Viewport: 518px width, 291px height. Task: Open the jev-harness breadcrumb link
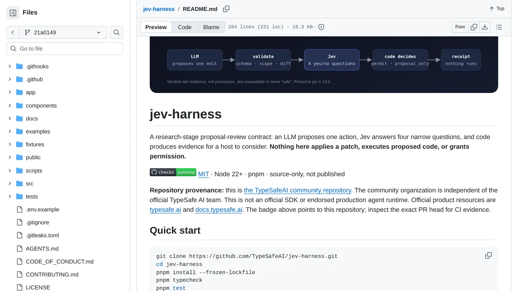click(159, 9)
